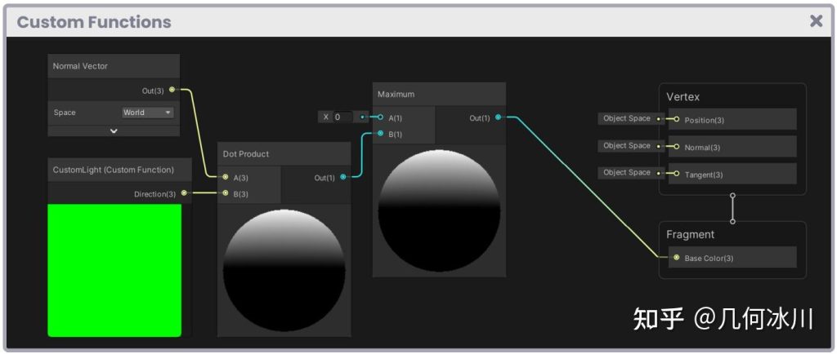
Task: Select the Normal Vector node title
Action: pyautogui.click(x=80, y=66)
